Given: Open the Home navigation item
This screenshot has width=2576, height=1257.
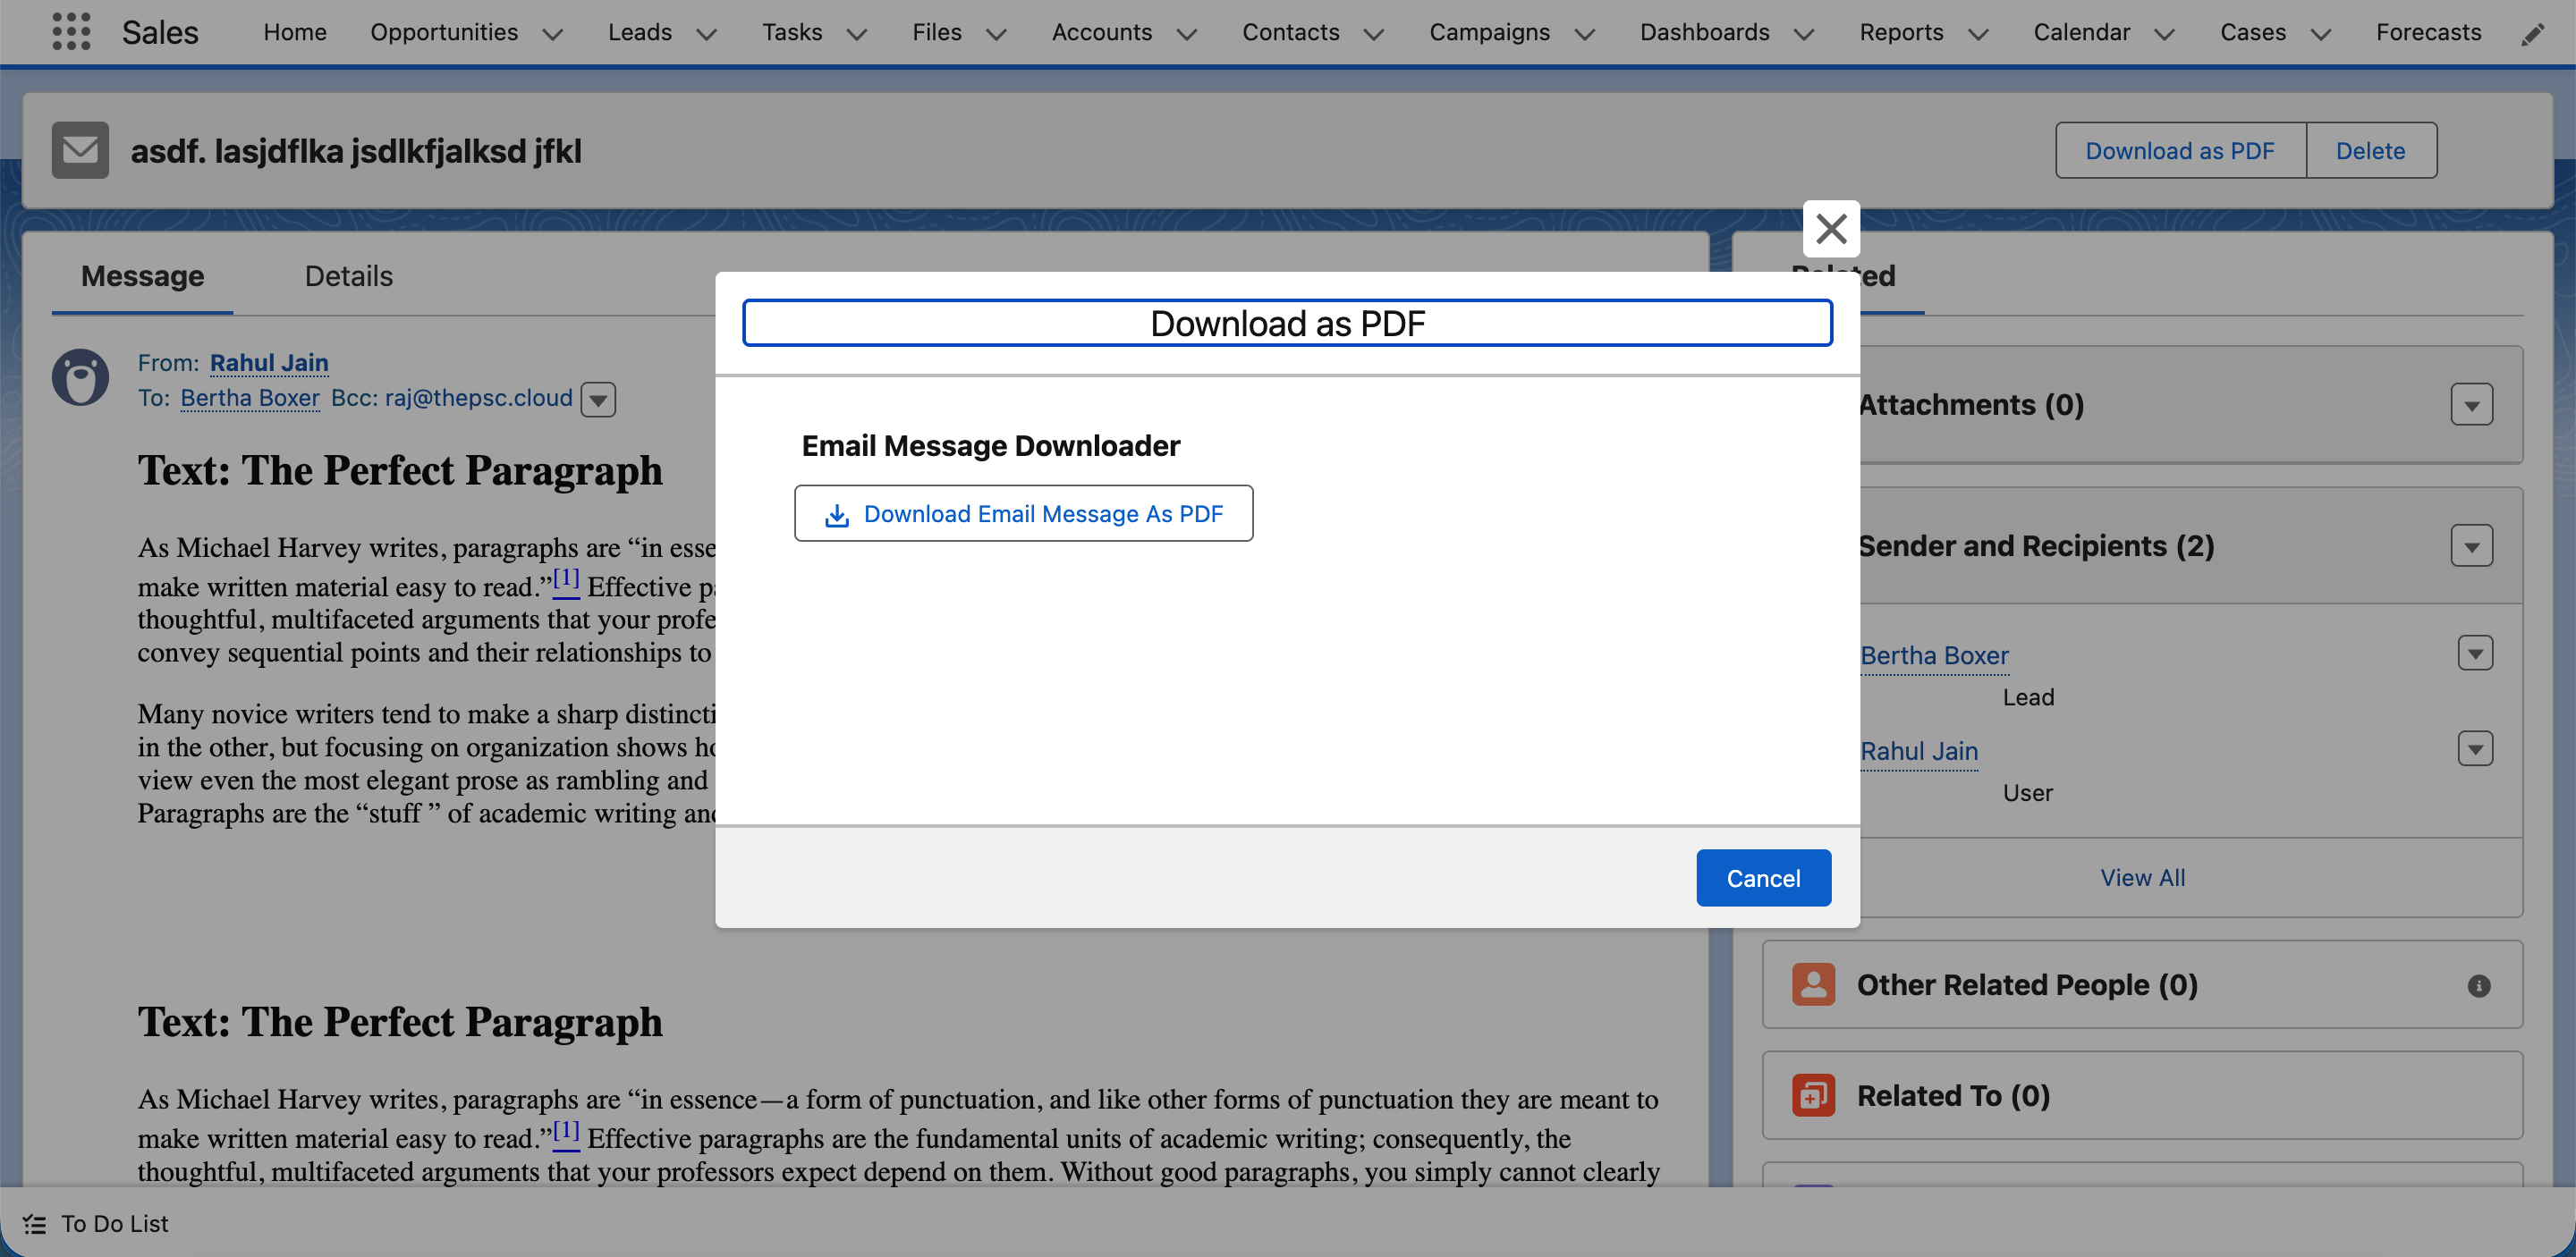Looking at the screenshot, I should pos(295,32).
